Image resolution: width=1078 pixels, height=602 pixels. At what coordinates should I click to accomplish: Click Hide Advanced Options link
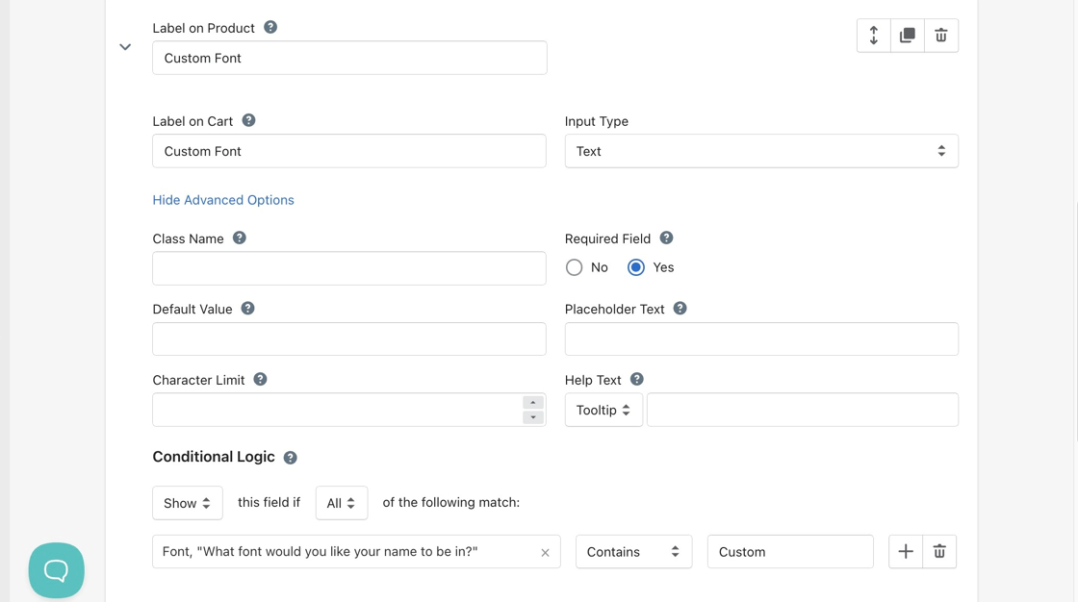click(x=223, y=200)
